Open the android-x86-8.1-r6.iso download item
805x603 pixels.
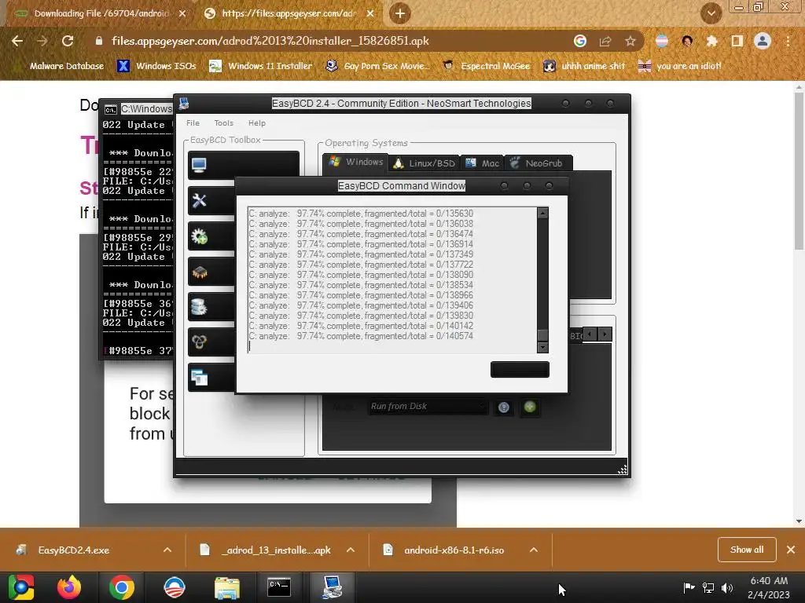click(x=454, y=550)
